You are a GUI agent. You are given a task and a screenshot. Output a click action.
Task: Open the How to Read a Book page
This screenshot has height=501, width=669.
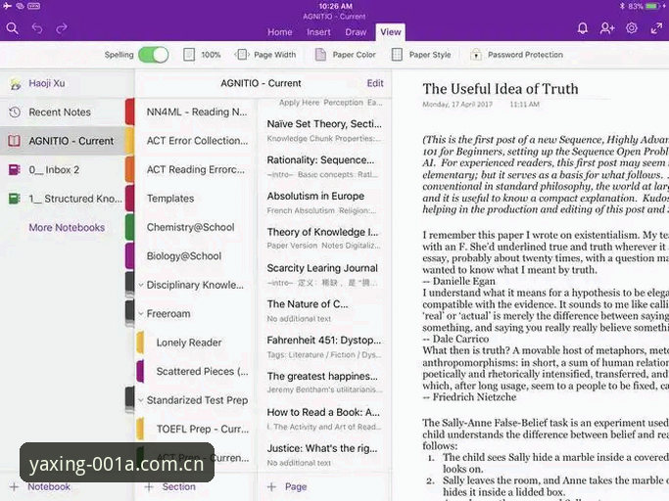pyautogui.click(x=324, y=419)
